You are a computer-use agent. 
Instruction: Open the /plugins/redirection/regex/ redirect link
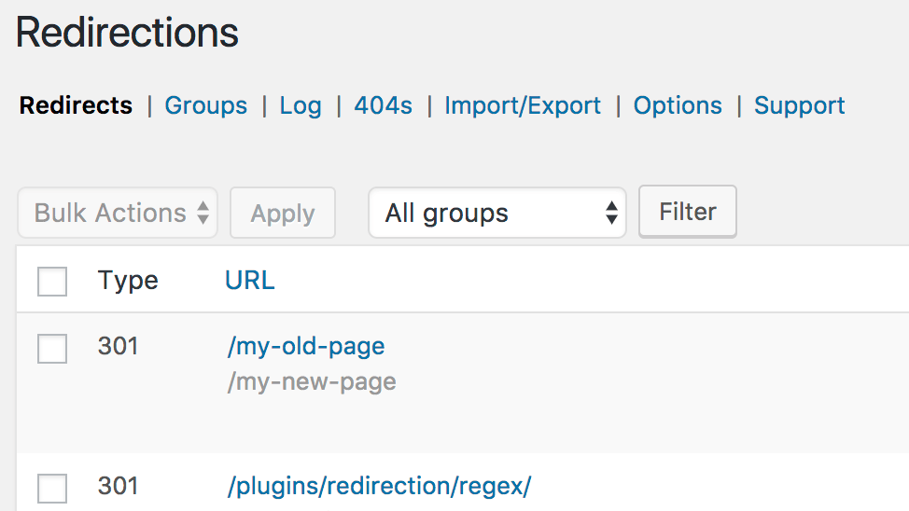tap(379, 486)
